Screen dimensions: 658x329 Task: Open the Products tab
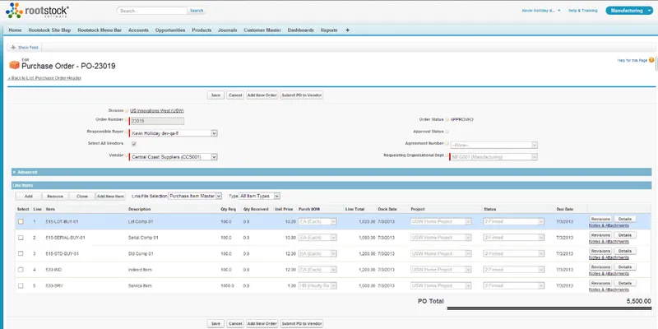202,30
